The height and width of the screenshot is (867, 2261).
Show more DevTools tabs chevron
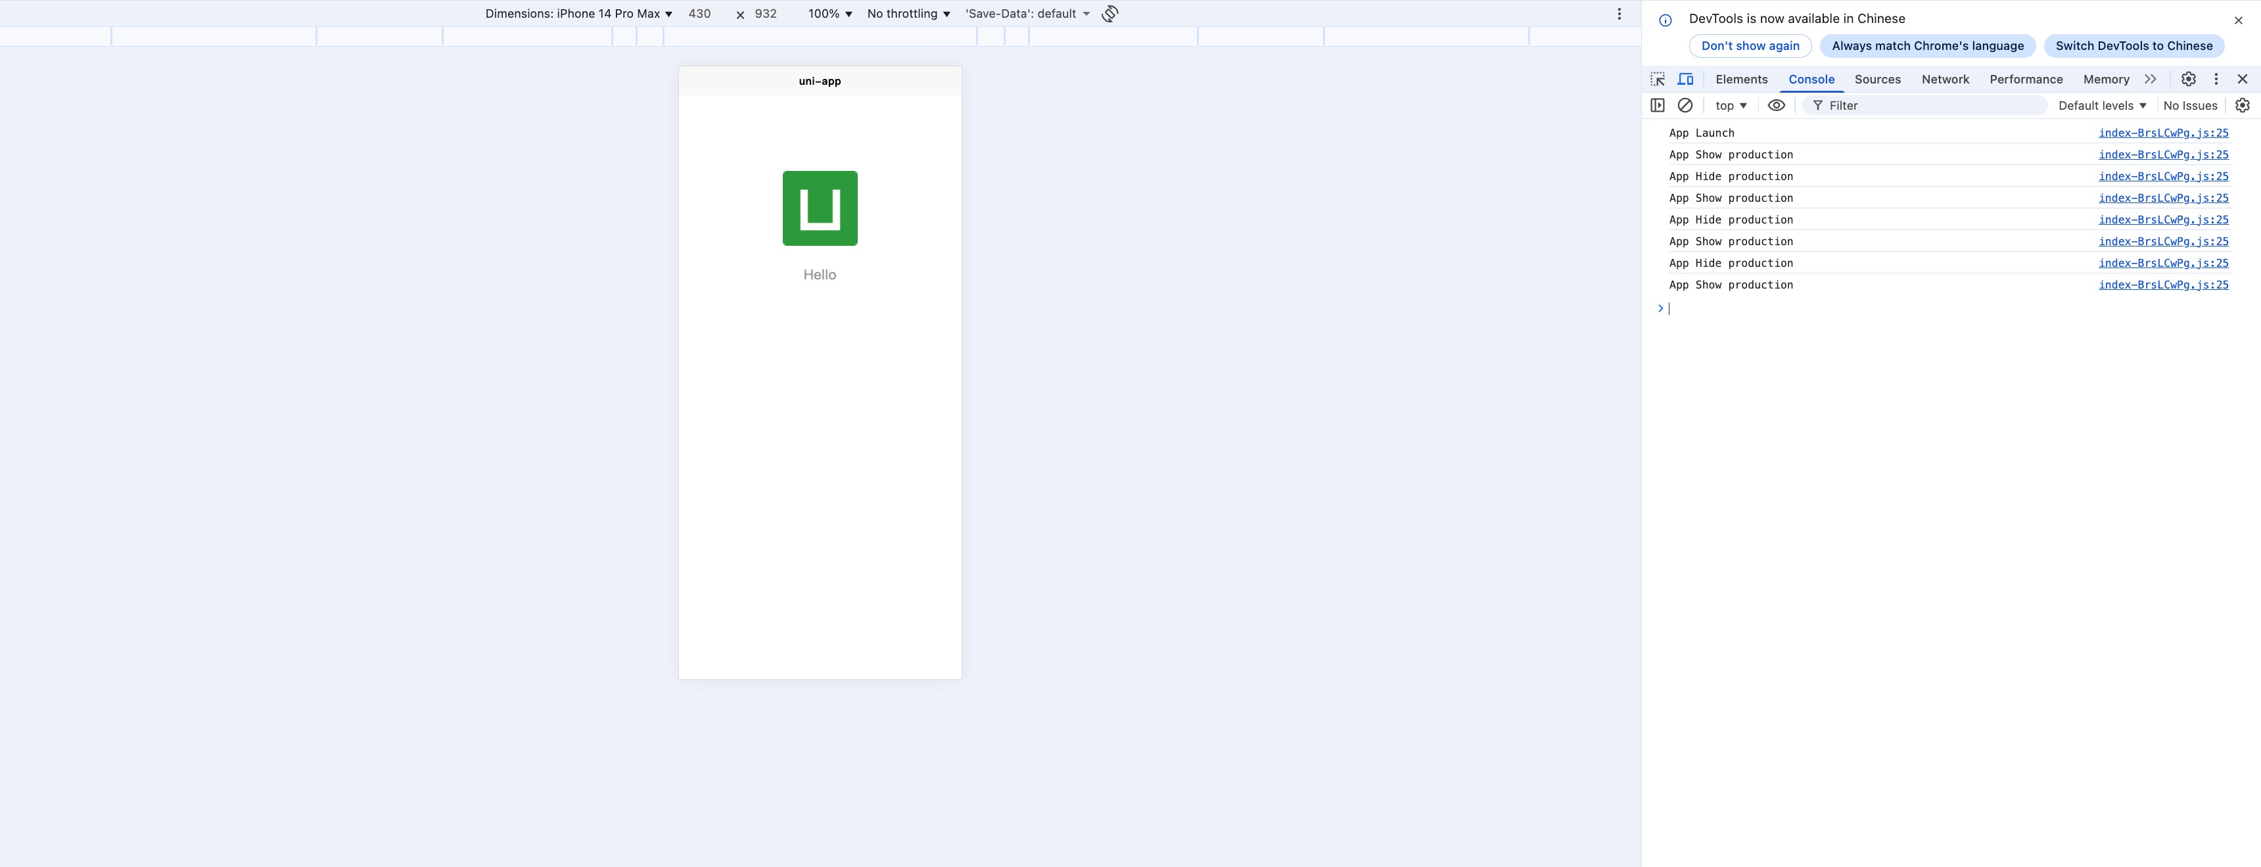click(2151, 79)
